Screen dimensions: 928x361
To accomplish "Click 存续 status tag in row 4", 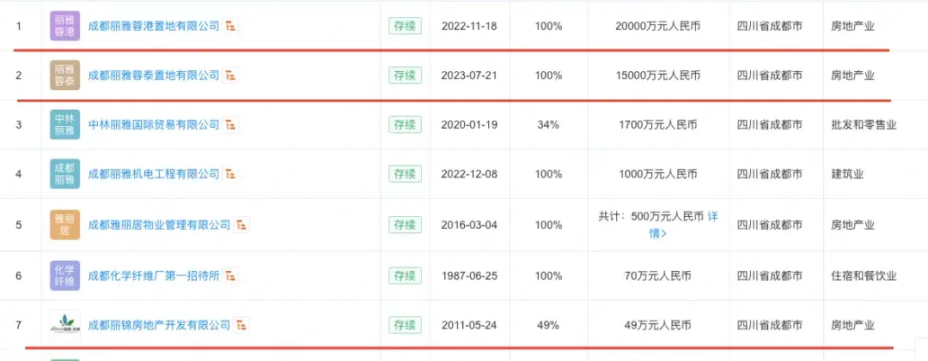I will click(x=406, y=174).
